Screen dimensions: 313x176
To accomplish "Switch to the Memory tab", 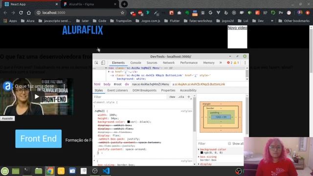I will click(x=209, y=63).
